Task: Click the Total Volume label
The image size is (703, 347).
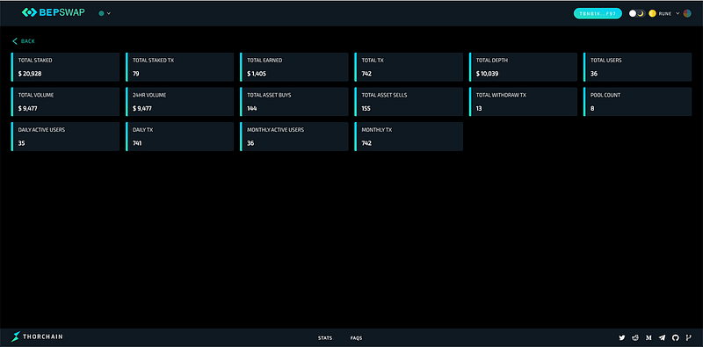Action: click(x=36, y=95)
